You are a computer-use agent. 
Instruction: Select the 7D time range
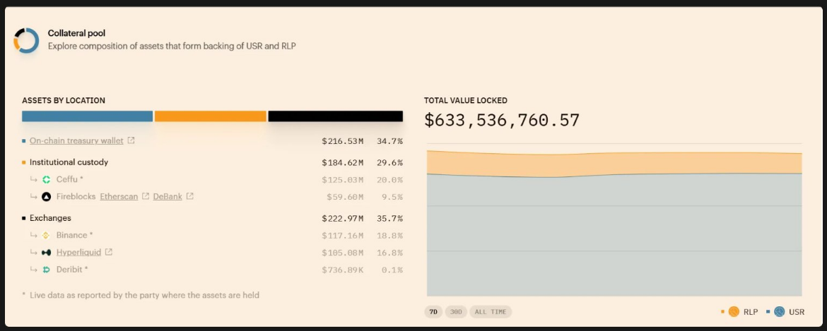(433, 312)
